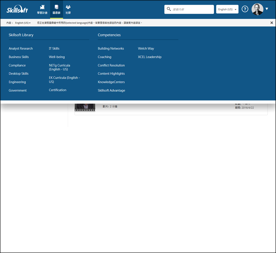Click the video thumbnail below the menu
The height and width of the screenshot is (253, 276).
pos(85,107)
